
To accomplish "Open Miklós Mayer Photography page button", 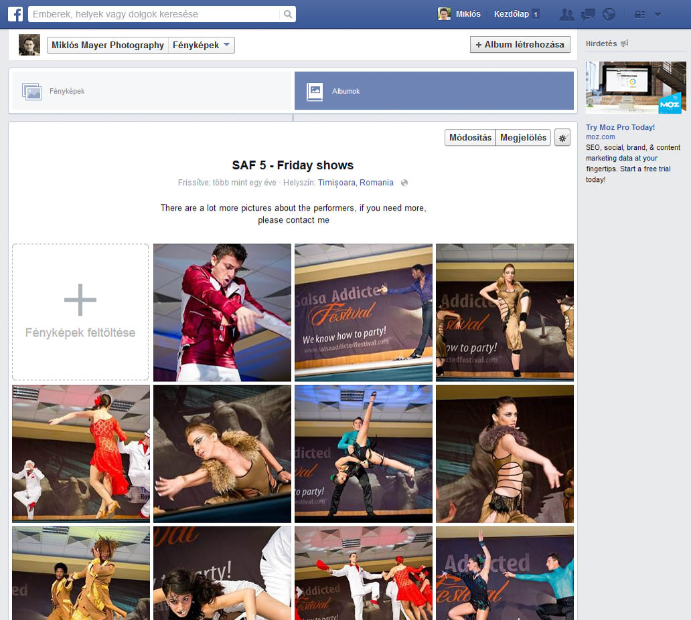I will point(108,45).
